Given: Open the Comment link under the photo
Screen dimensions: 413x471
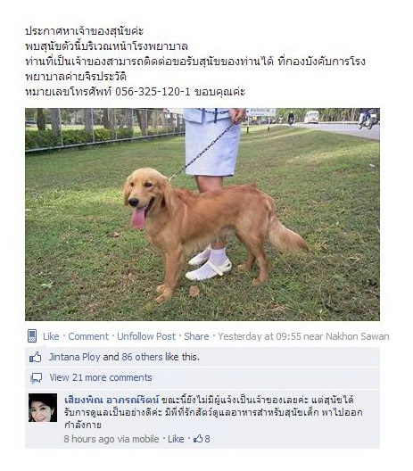Looking at the screenshot, I should 88,336.
